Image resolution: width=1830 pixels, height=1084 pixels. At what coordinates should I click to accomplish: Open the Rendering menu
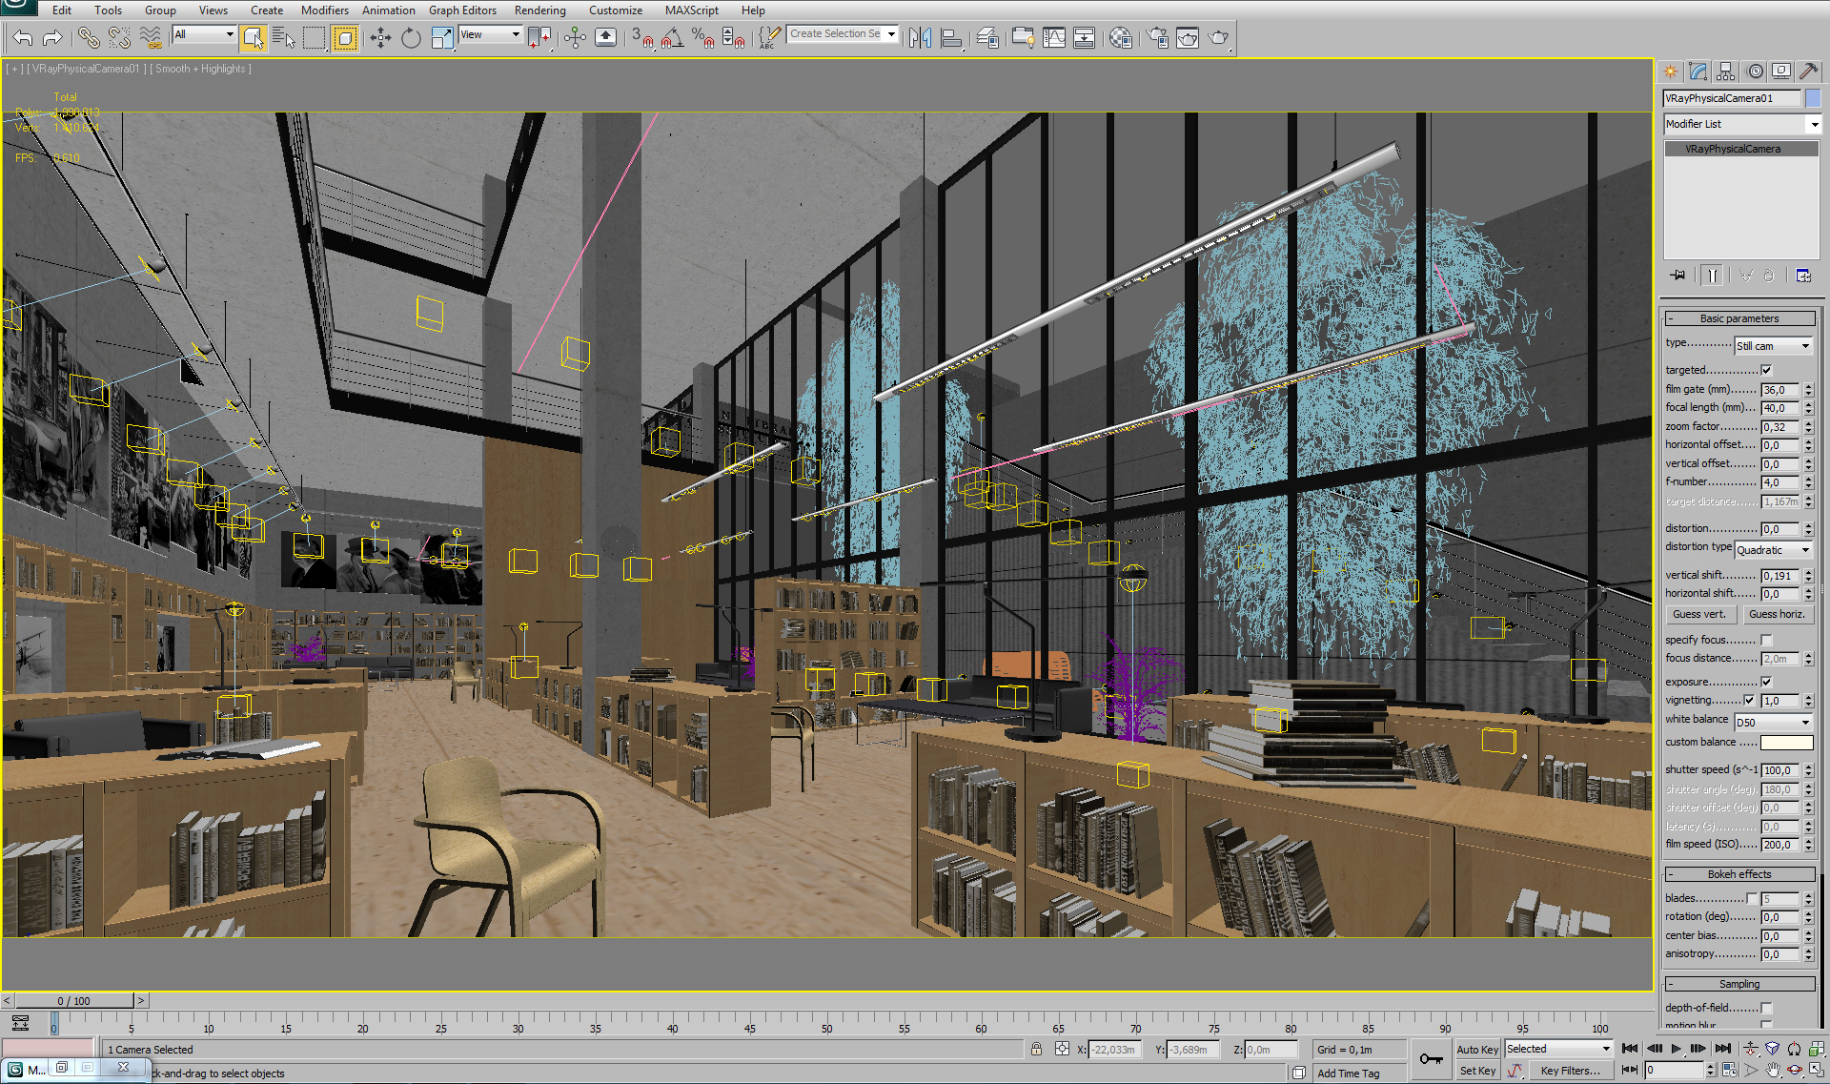(x=539, y=10)
